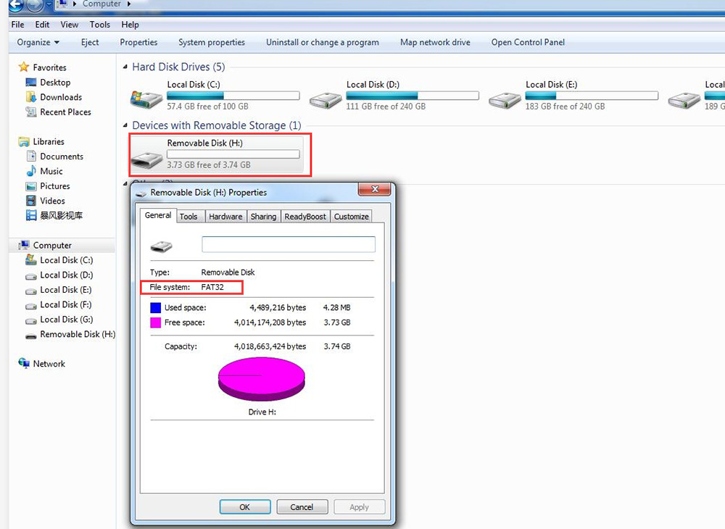Click the Libraries icon in sidebar
The image size is (725, 529).
coord(24,141)
